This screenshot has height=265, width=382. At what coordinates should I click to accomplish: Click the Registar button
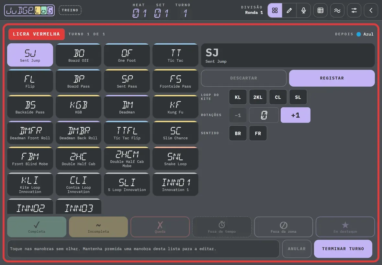click(332, 78)
